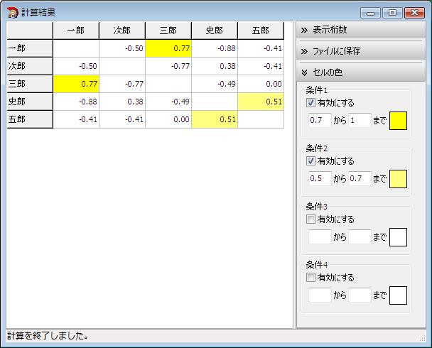Click the white color swatch for 条件3
Image resolution: width=432 pixels, height=348 pixels.
[x=398, y=237]
